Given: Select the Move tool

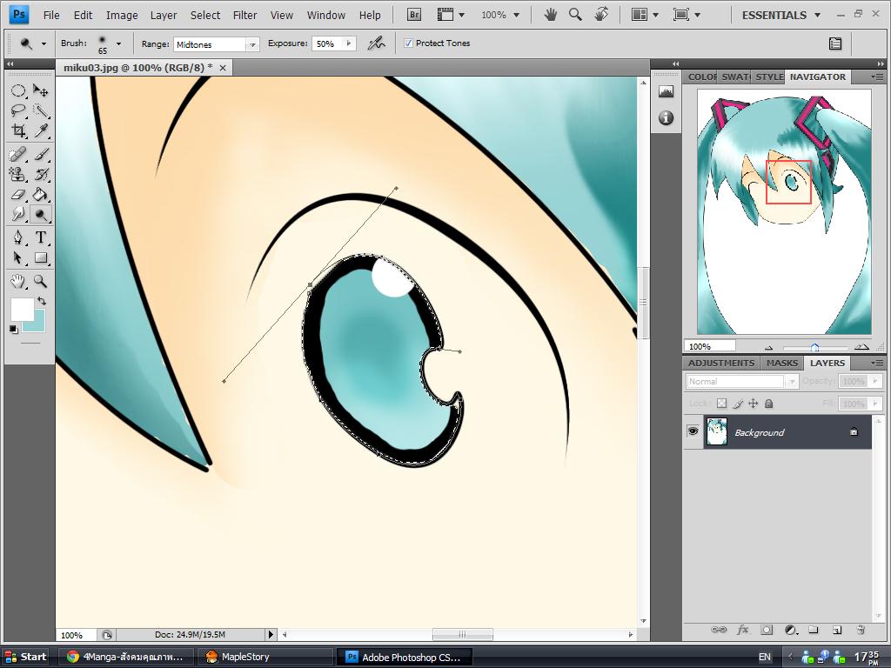Looking at the screenshot, I should pos(40,90).
